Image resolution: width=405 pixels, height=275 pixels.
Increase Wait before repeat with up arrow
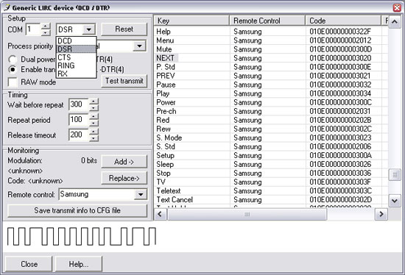tap(94, 101)
